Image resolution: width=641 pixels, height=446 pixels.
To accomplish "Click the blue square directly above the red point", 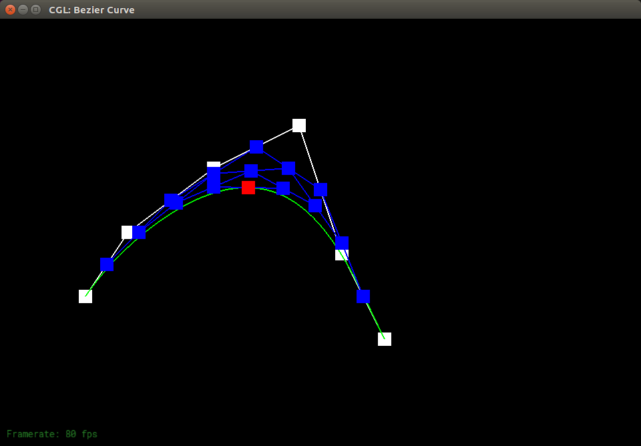I will pyautogui.click(x=251, y=171).
